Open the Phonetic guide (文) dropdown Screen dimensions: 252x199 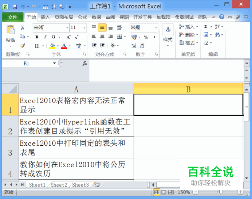pos(85,46)
